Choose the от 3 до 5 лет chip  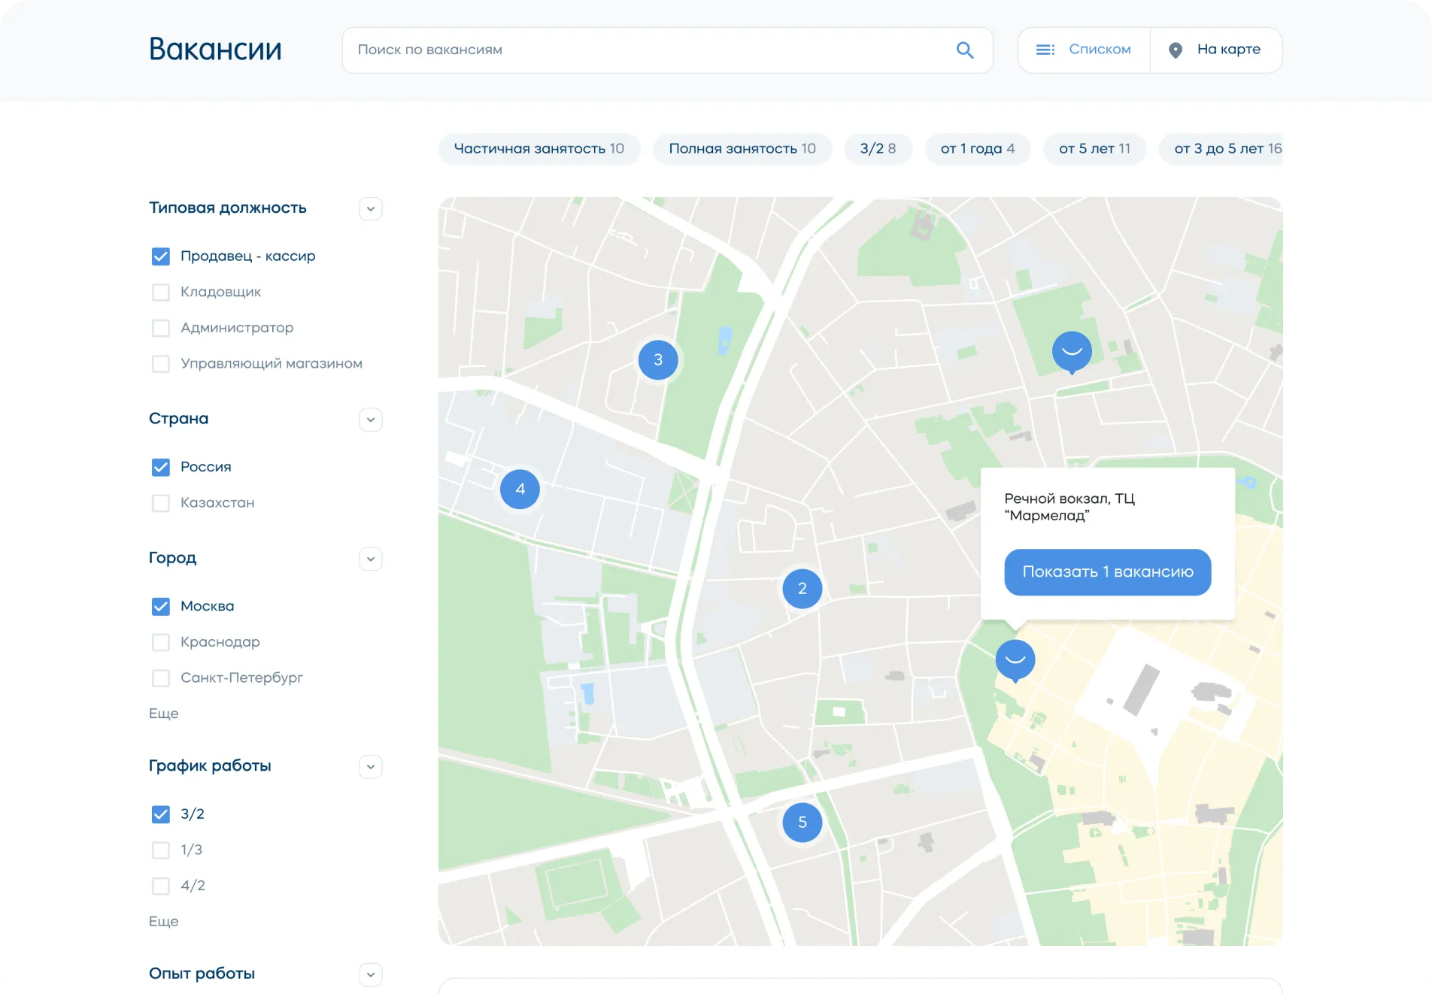point(1221,149)
